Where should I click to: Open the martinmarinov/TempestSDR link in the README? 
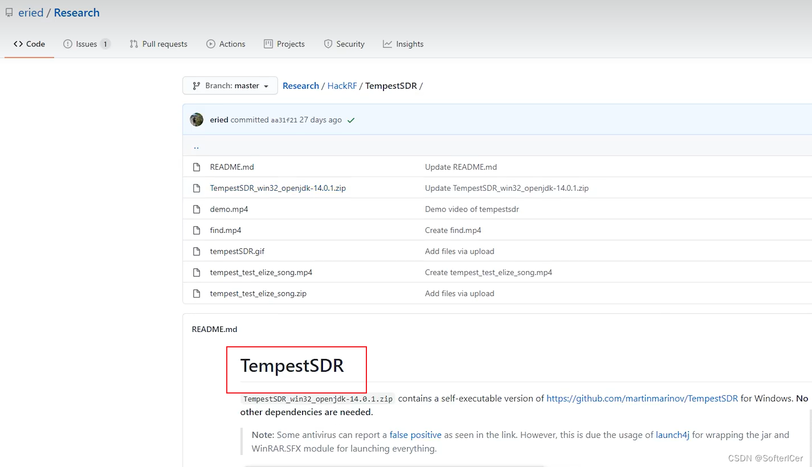coord(642,398)
